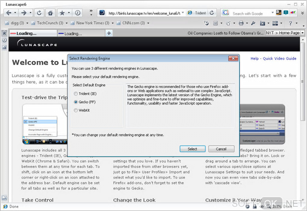The image size is (307, 211).
Task: Open History clock in navigation toolbar
Action: 78,13
